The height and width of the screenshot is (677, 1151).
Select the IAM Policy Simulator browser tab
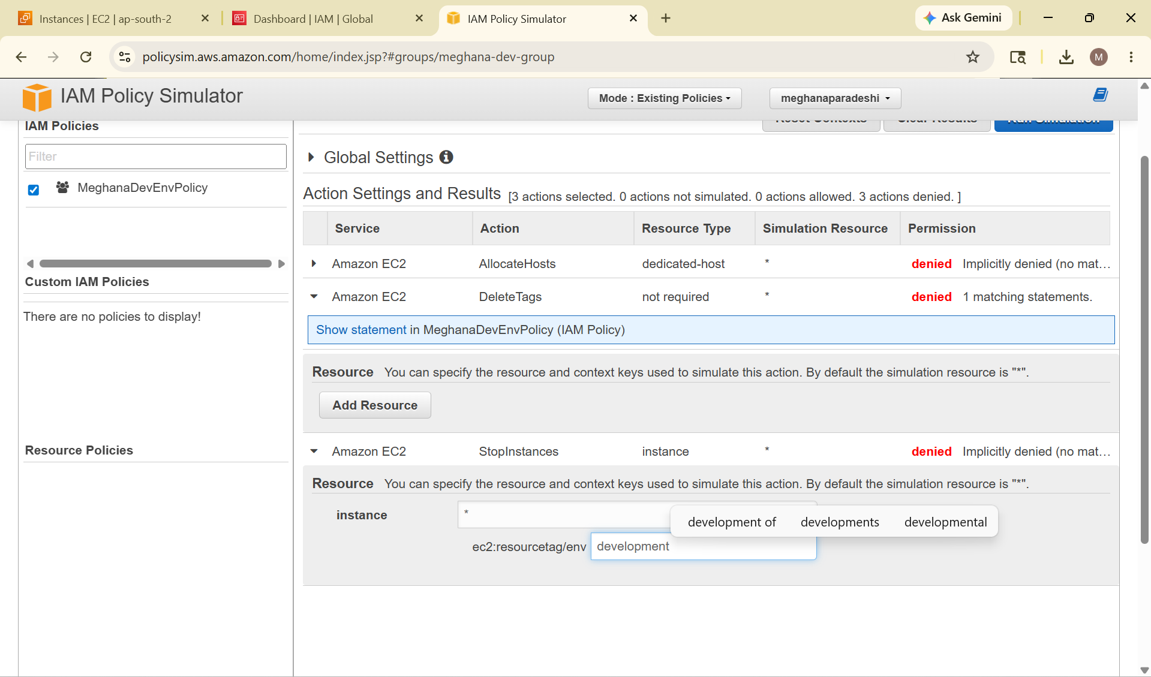543,19
